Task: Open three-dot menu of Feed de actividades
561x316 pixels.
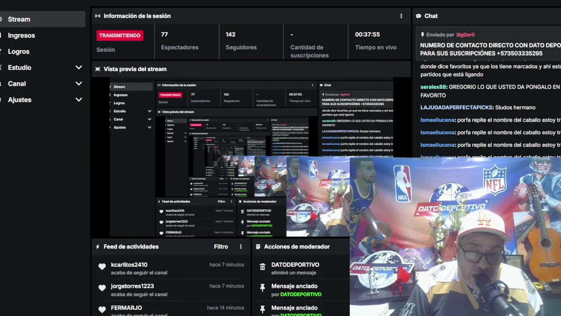Action: click(241, 247)
